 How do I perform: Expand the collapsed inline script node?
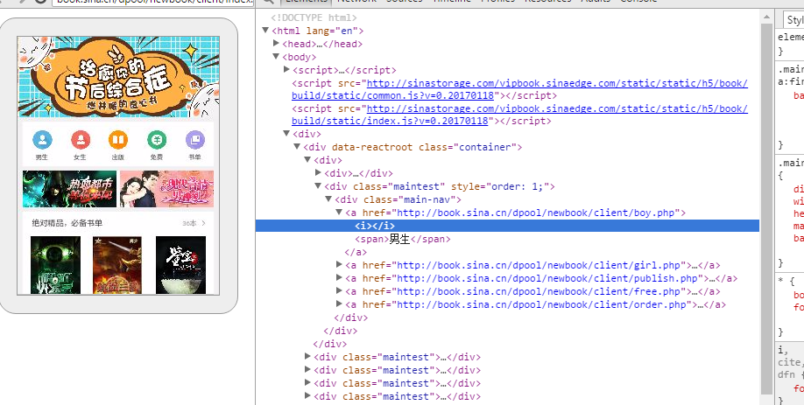[x=287, y=69]
